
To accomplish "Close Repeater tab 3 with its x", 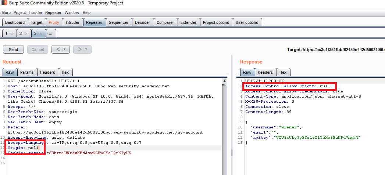I will click(x=41, y=34).
